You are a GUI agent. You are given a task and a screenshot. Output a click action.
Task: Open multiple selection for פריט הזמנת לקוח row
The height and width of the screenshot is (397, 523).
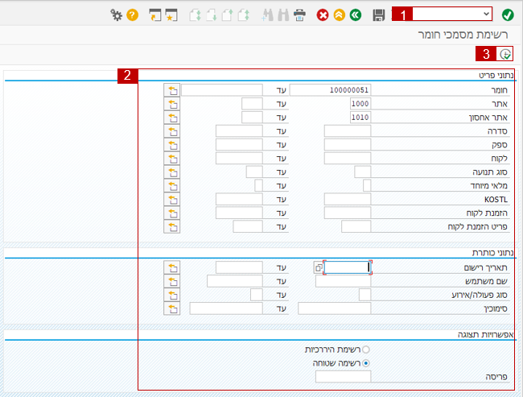(171, 227)
